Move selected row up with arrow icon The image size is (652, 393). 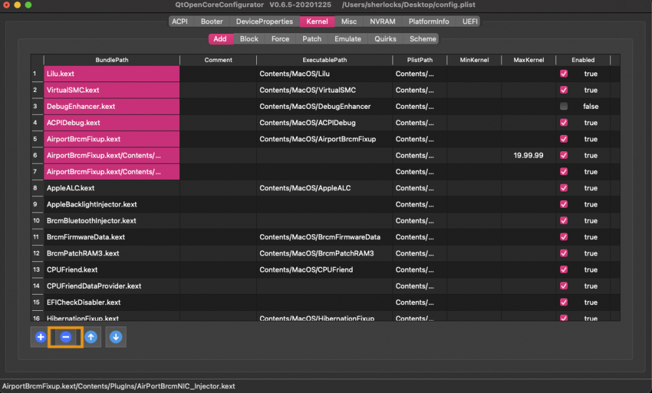[x=91, y=337]
